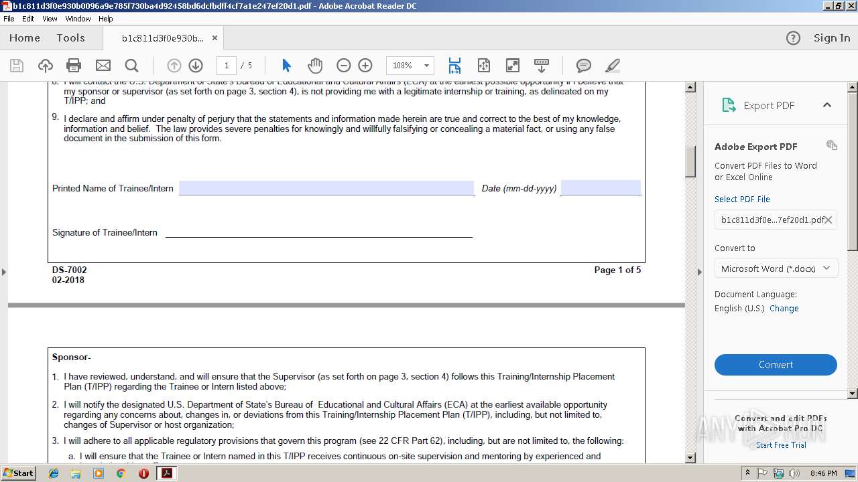Select the highlighter pen Sign tool
This screenshot has height=482, width=858.
point(612,66)
